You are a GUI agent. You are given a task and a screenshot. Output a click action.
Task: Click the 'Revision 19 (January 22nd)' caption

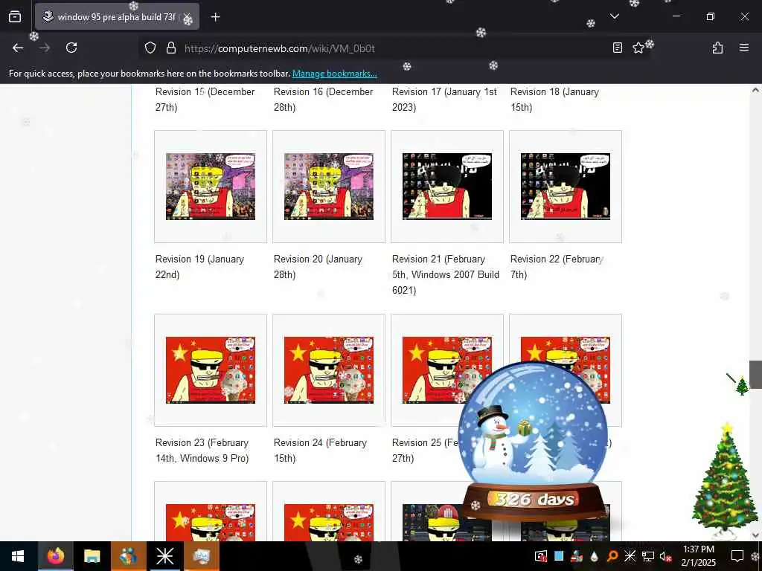pyautogui.click(x=199, y=267)
